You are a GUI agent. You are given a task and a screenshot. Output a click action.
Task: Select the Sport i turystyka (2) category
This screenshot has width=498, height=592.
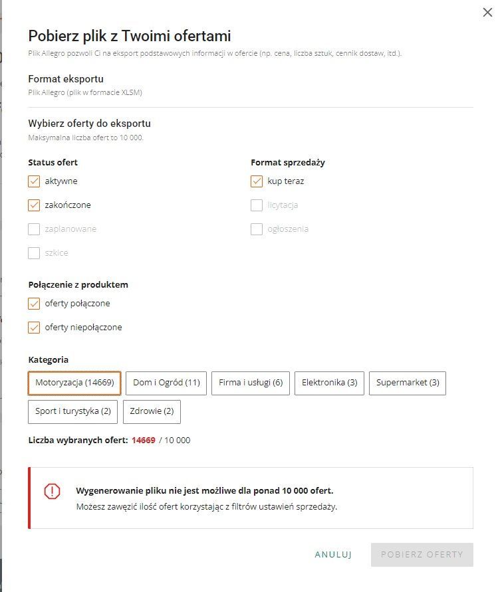pos(73,412)
